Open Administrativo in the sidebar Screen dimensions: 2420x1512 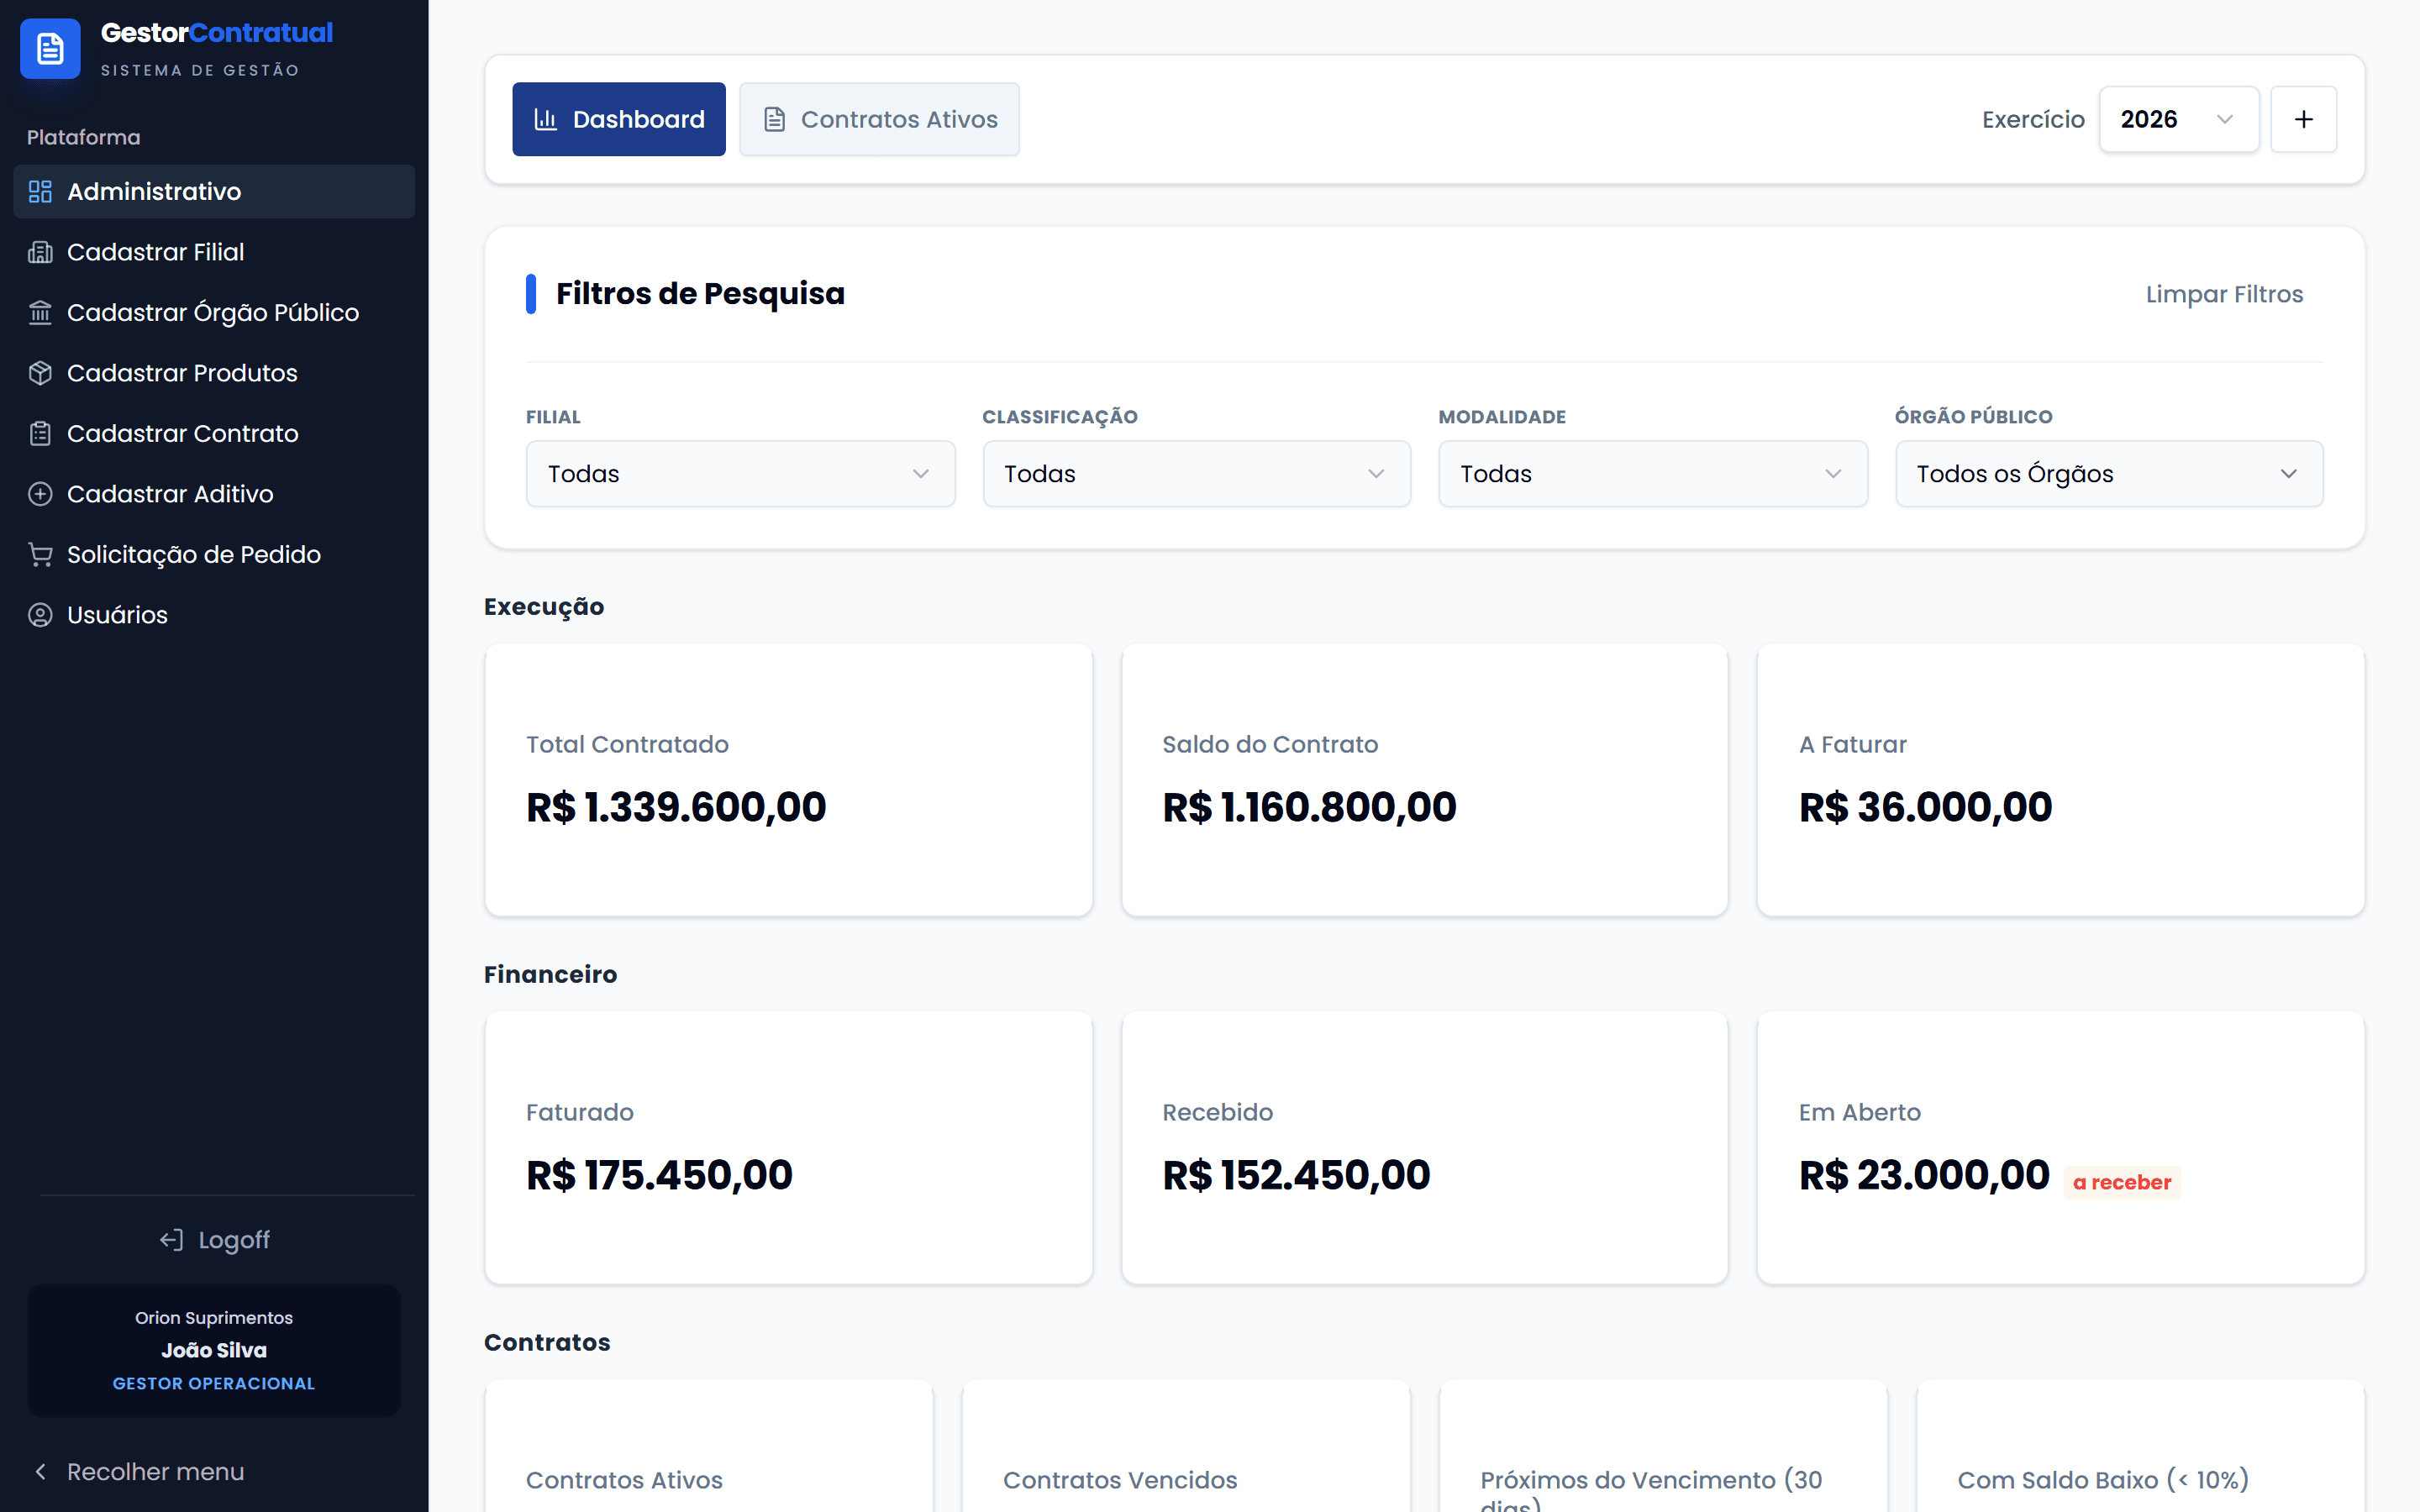coord(214,191)
